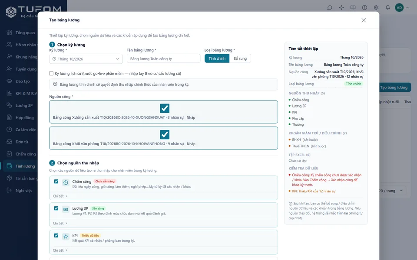Screen dimensions: 417x260
Task: Open KPI & MTCV in the sidebar
Action: [20, 93]
